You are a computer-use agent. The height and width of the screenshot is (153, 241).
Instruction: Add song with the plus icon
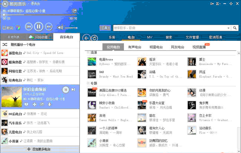(34, 104)
